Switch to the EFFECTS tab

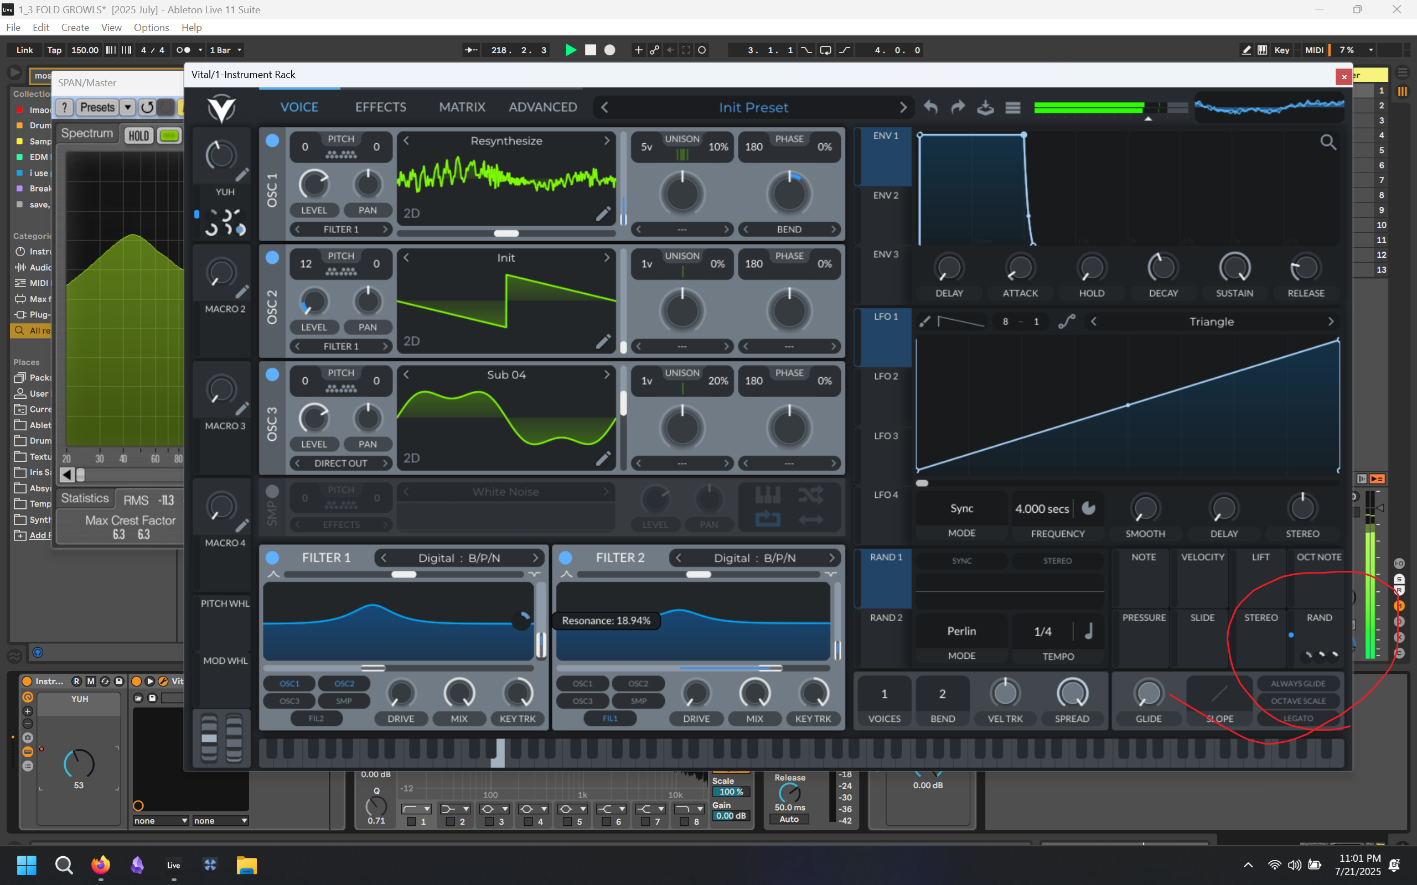click(x=381, y=107)
